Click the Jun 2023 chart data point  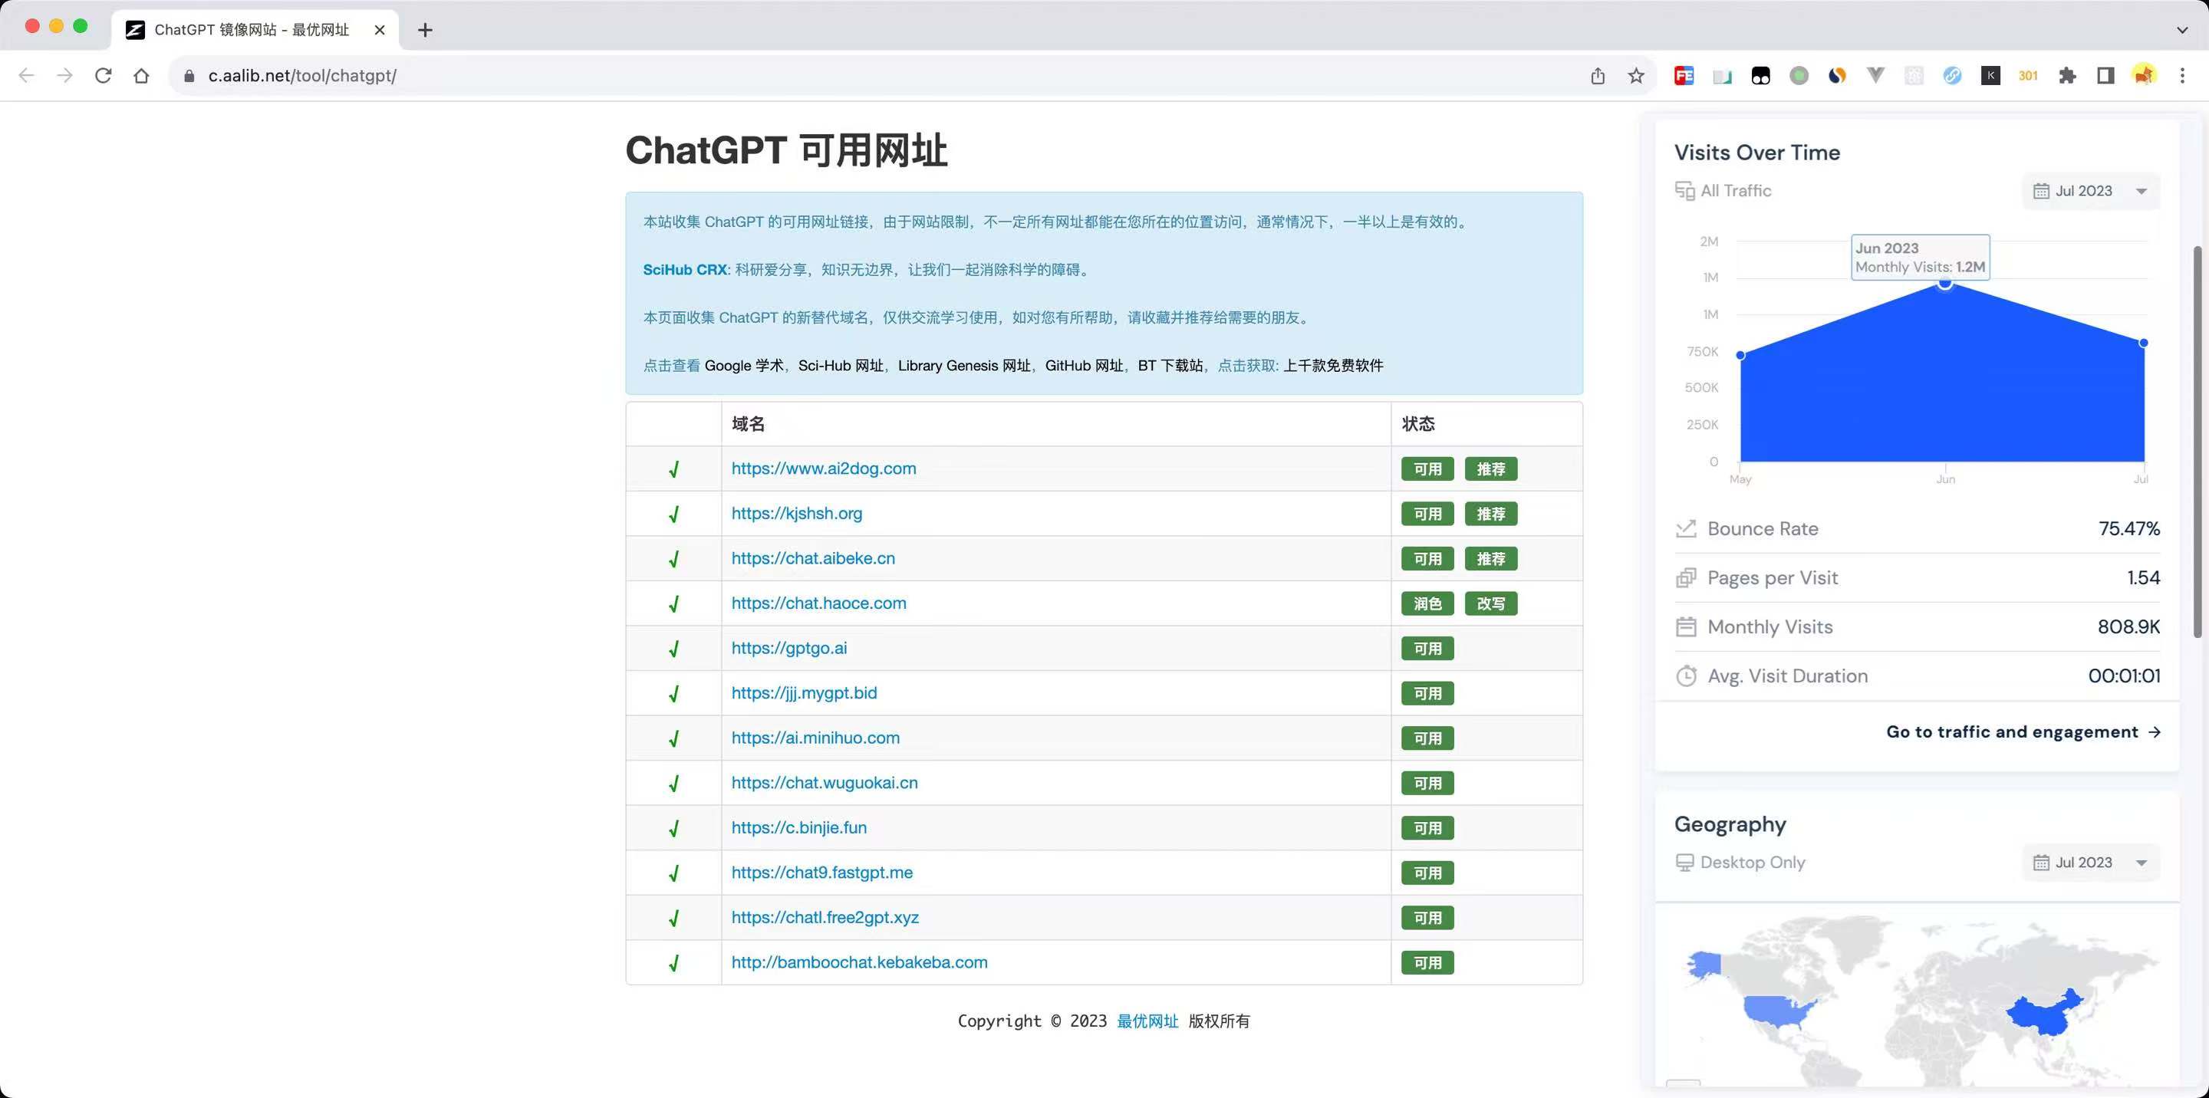click(x=1945, y=284)
